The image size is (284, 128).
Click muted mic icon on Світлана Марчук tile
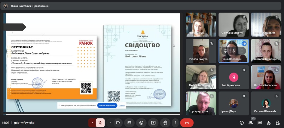pyautogui.click(x=244, y=17)
